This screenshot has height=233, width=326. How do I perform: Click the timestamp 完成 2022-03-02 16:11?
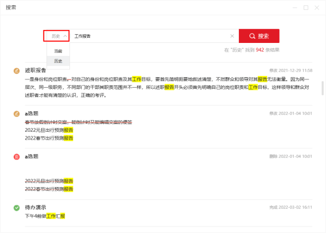point(291,208)
